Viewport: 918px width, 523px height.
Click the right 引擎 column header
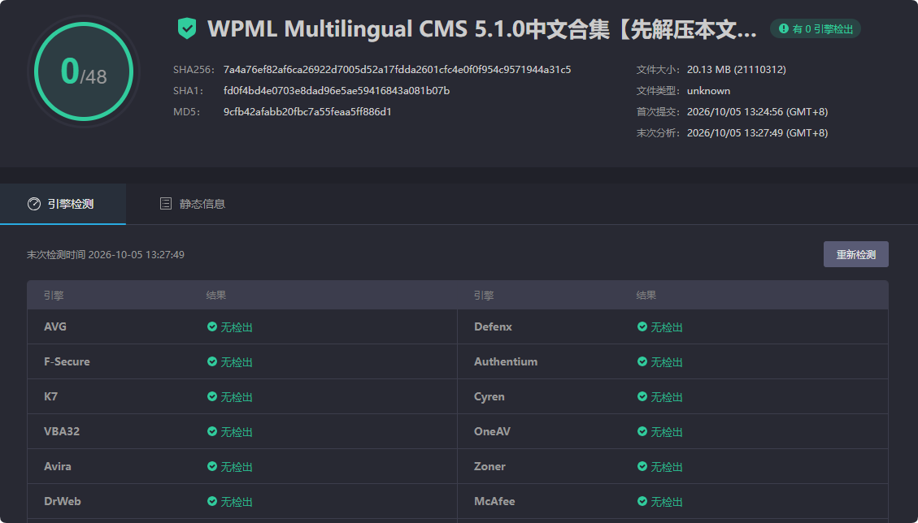point(484,296)
